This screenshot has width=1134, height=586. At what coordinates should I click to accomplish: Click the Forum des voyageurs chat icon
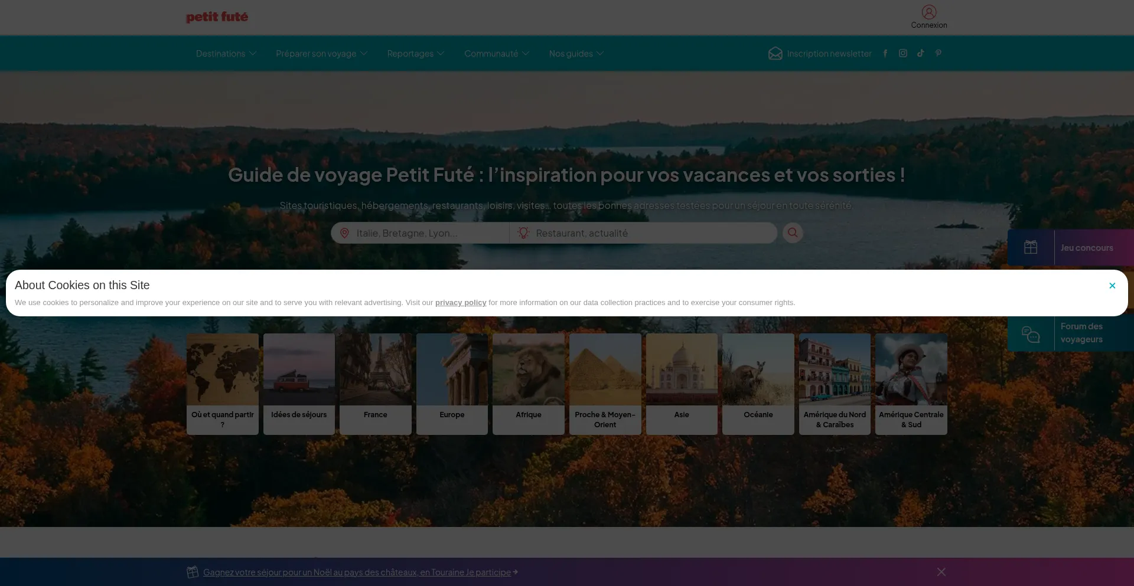1031,334
